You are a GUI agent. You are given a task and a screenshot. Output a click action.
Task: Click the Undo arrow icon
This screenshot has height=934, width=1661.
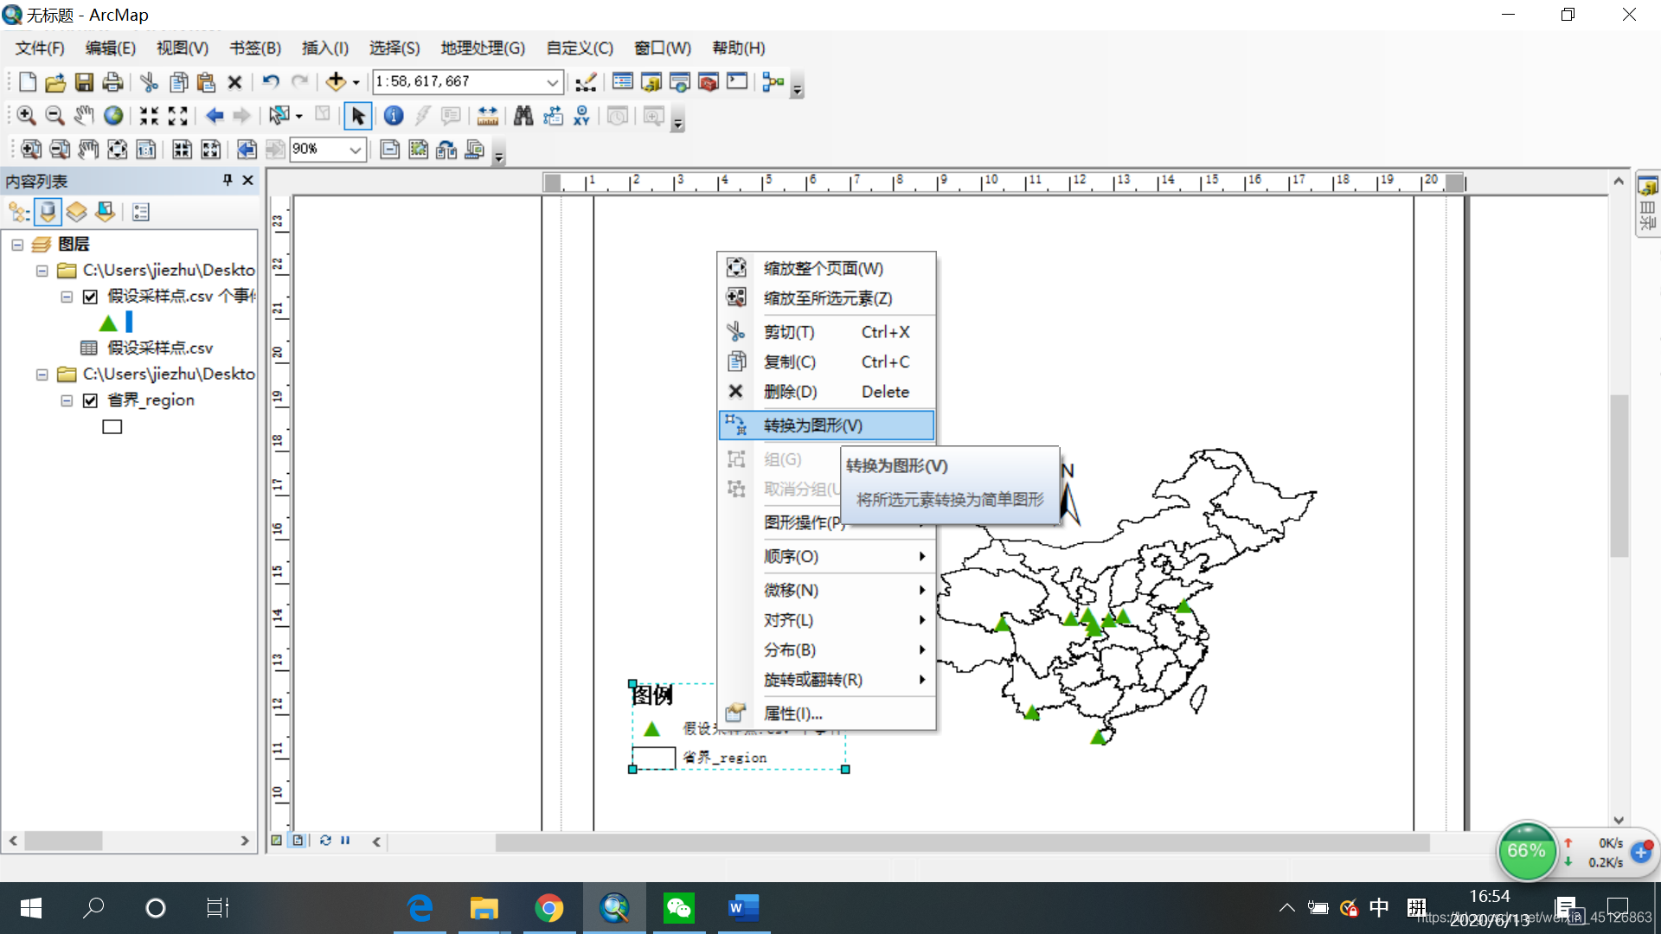[271, 82]
